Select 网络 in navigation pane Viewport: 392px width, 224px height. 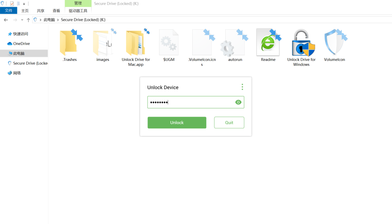pos(14,73)
